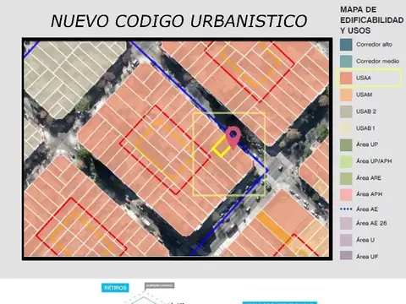Select the 'Área ARE' legend label

pos(369,178)
